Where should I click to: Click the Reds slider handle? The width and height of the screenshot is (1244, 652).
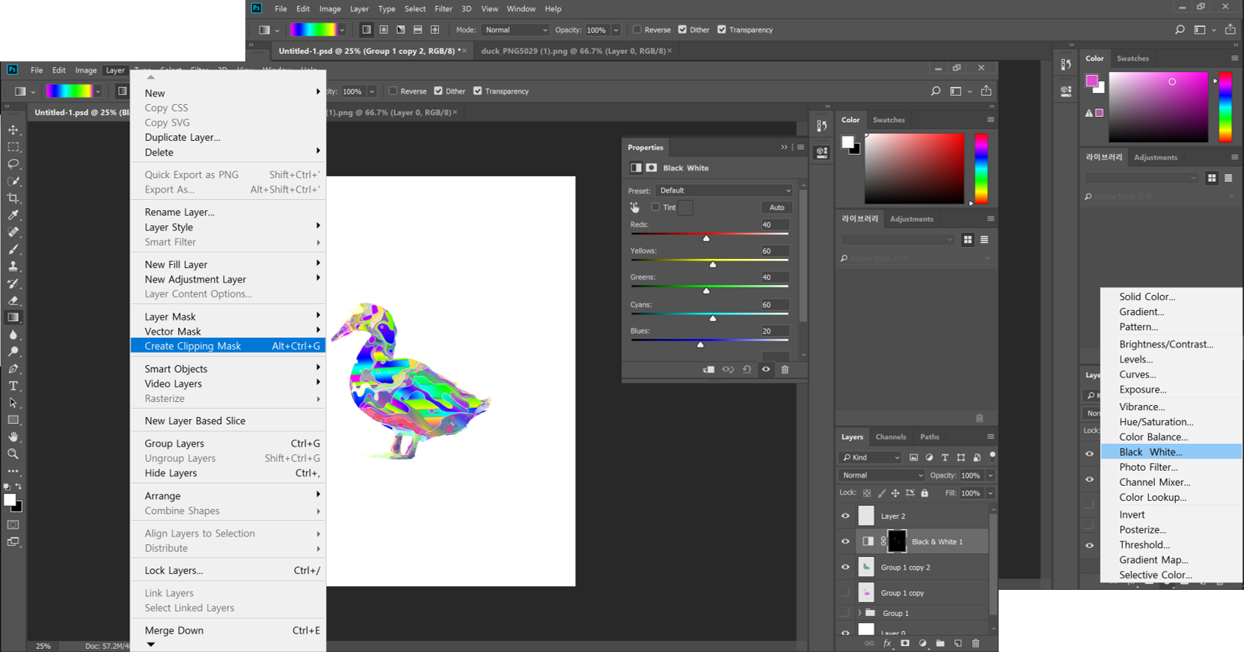706,238
